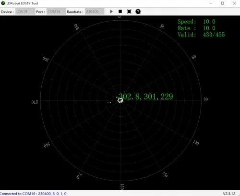Open the help question mark icon
The width and height of the screenshot is (240, 196).
pos(138,12)
